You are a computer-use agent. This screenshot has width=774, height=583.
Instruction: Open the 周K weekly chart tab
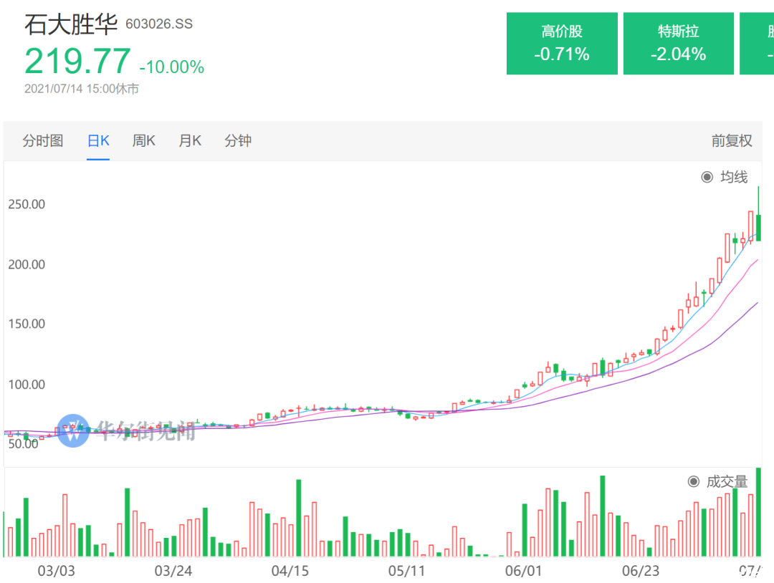pos(143,141)
